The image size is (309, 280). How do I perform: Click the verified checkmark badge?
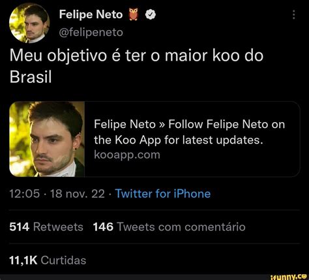click(150, 14)
